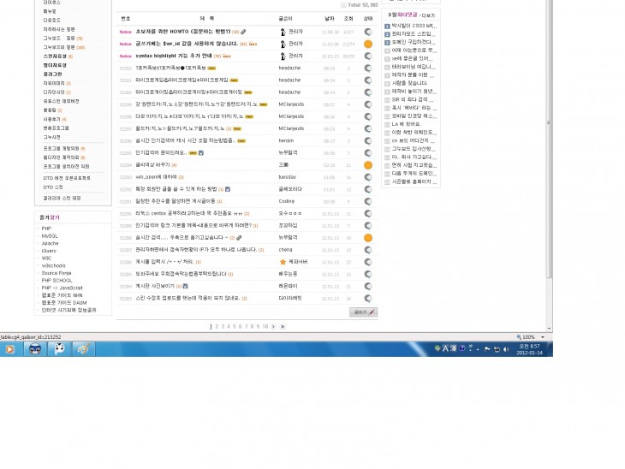Viewport: 625px width, 469px height.
Task: Click 'PHP SCHOOL' in favorites sidebar
Action: click(x=57, y=281)
